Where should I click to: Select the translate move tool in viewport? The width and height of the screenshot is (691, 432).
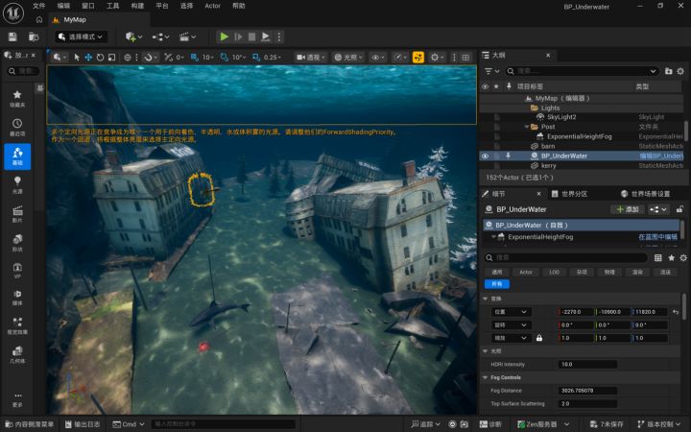pos(88,58)
